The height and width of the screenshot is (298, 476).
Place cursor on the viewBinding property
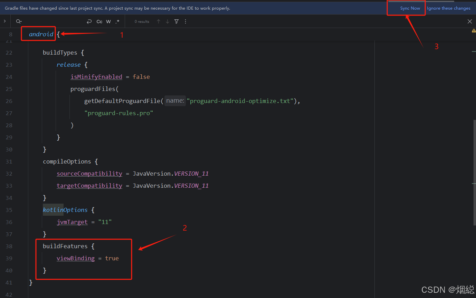pos(75,258)
